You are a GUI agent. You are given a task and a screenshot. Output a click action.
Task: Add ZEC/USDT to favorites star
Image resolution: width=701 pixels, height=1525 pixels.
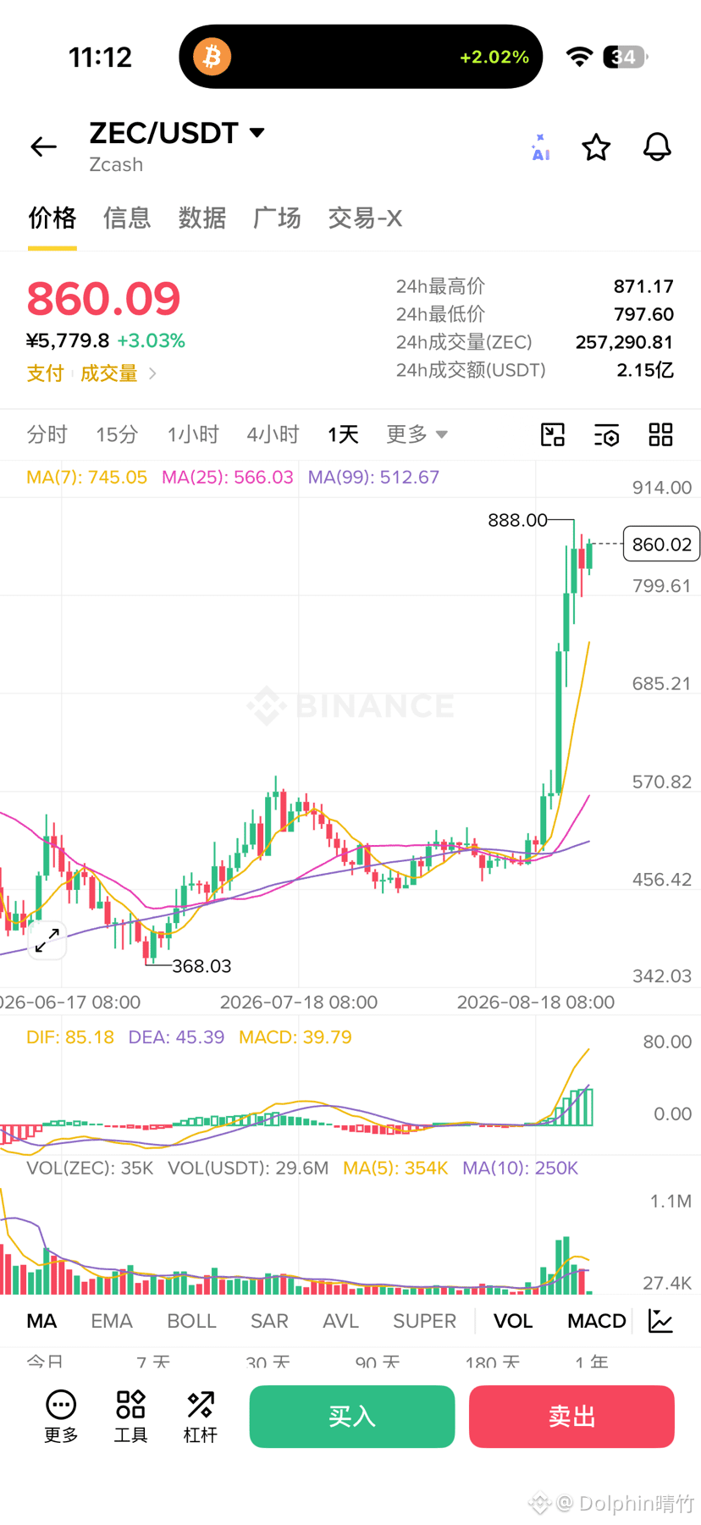pyautogui.click(x=596, y=147)
